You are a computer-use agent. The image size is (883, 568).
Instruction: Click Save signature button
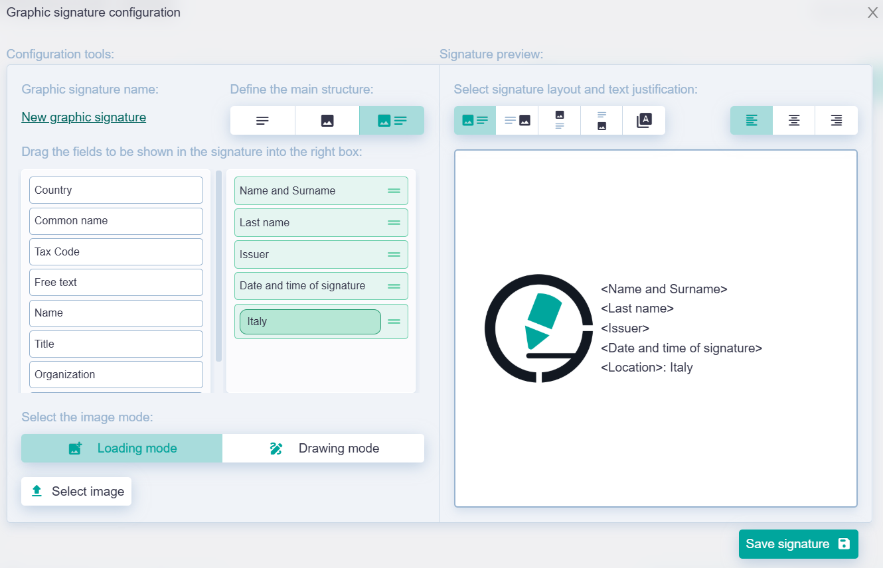(x=798, y=544)
